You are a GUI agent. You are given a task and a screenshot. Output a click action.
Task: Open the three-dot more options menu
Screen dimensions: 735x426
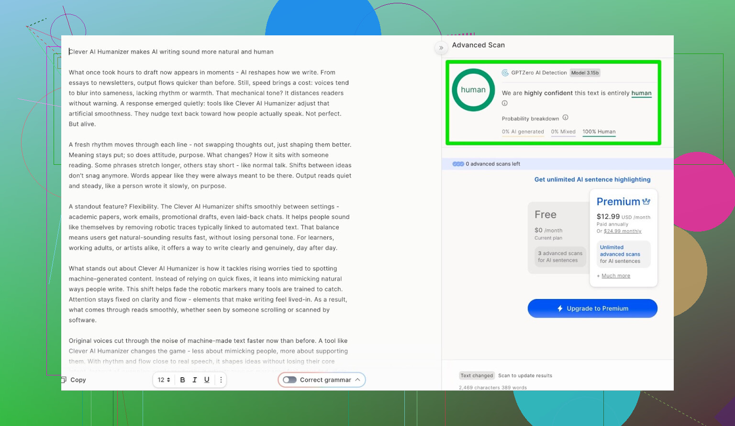pos(221,380)
